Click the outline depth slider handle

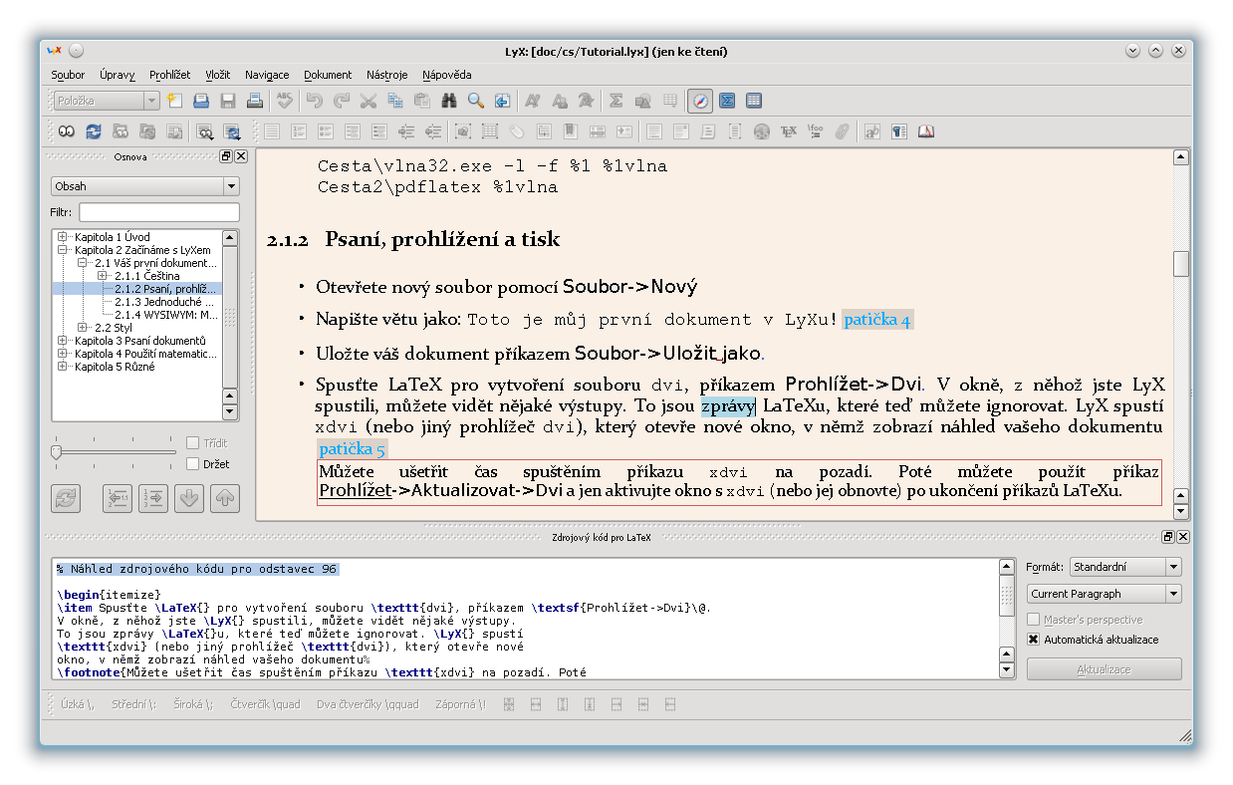point(57,453)
